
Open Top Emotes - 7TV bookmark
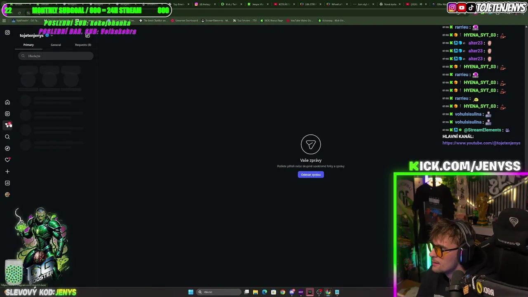(245, 21)
